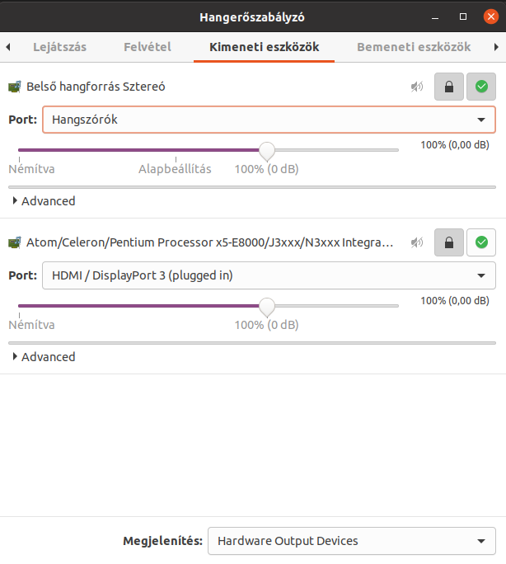The image size is (506, 564).
Task: Set Belső hangforrás Sztereó as default device
Action: [481, 87]
